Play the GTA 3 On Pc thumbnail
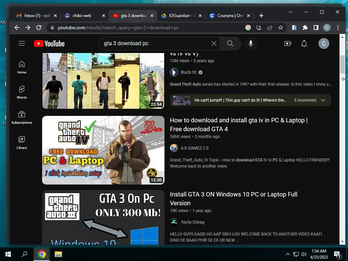Viewport: 348px width, 261px height. [103, 217]
